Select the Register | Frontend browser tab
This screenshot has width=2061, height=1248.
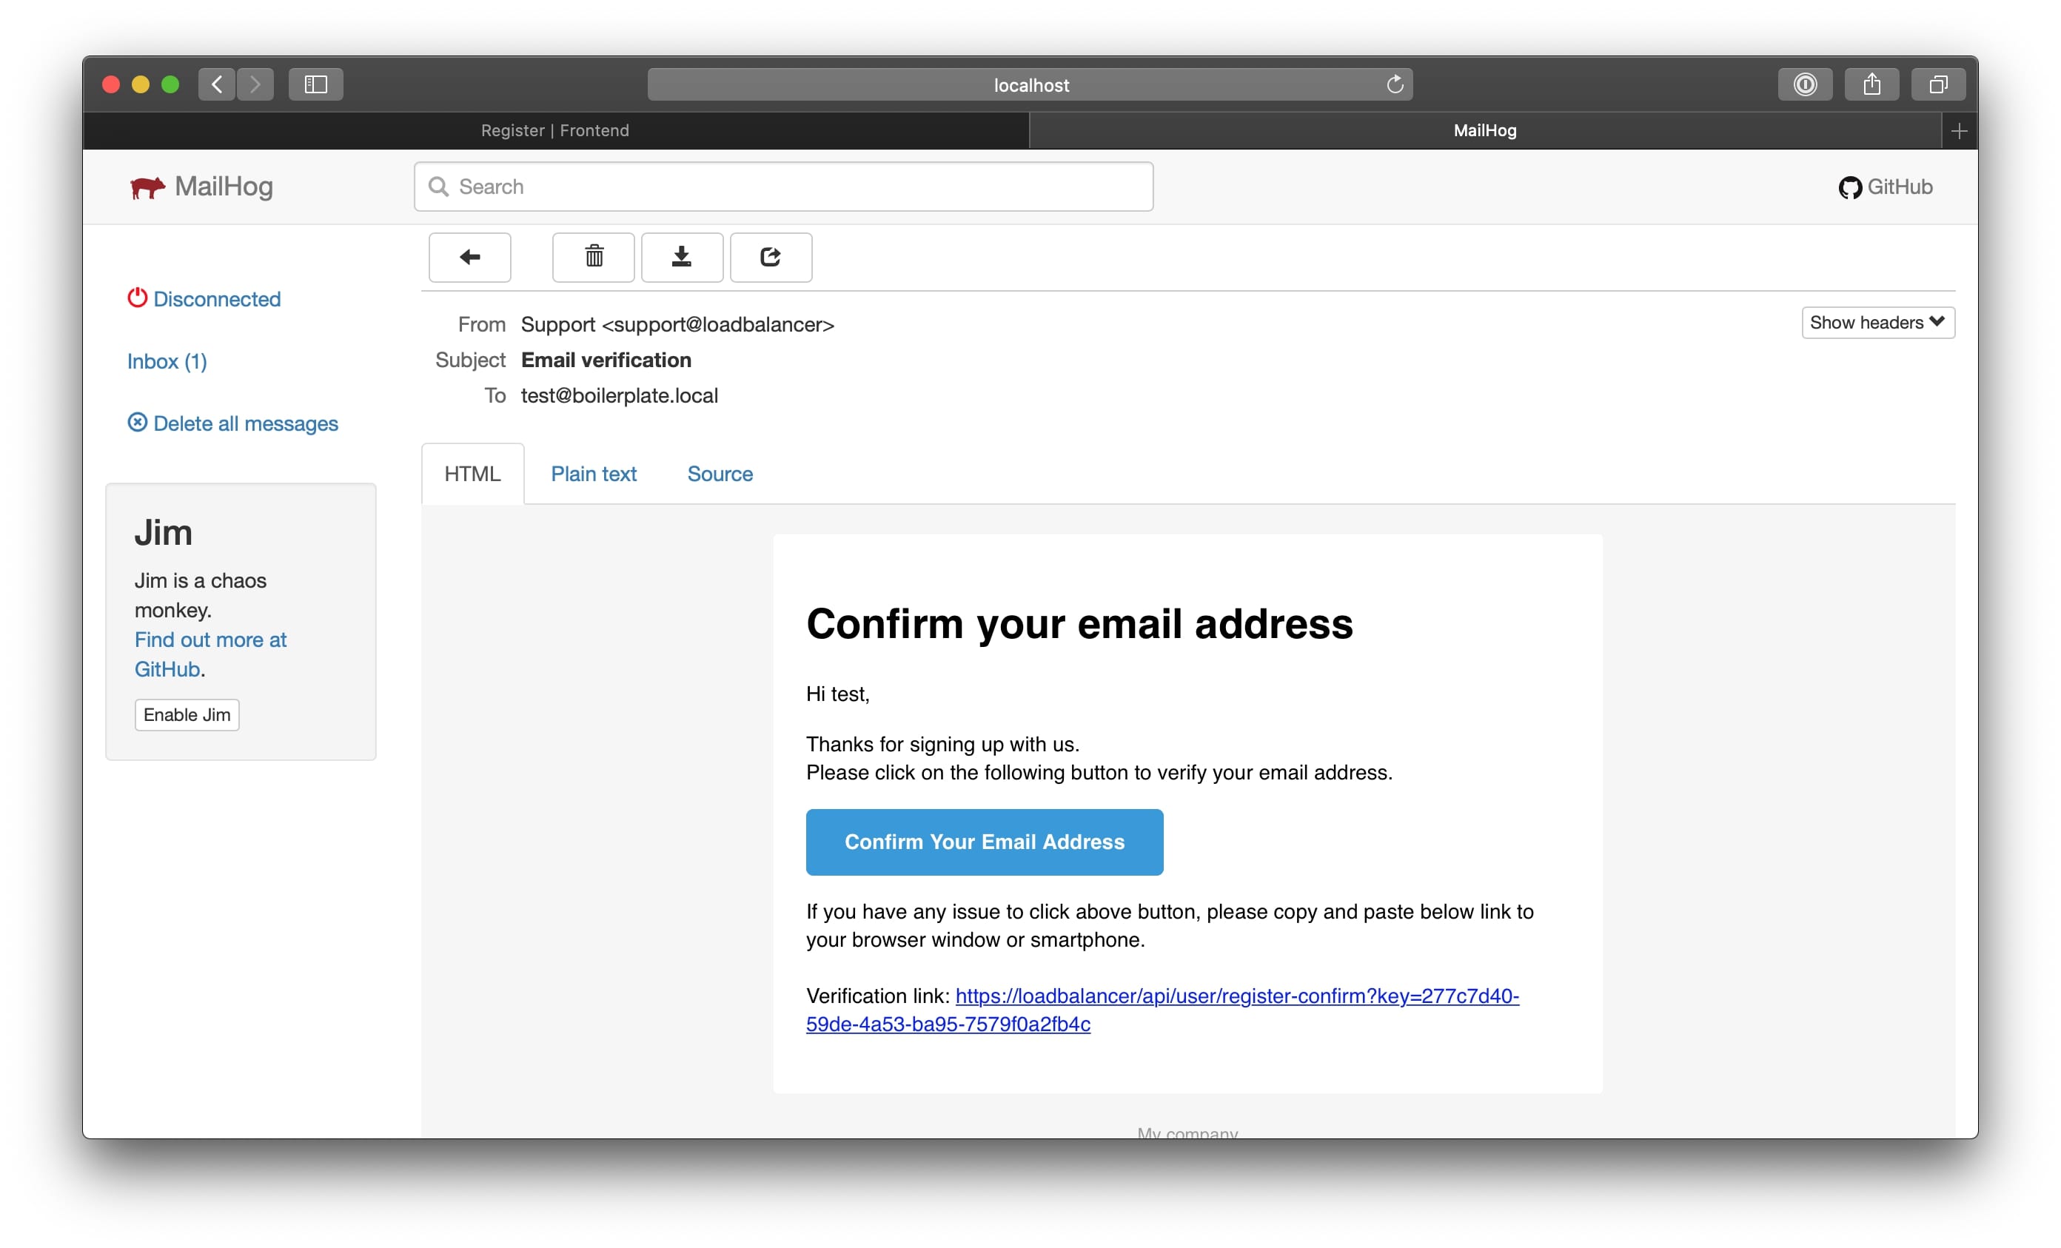pos(554,130)
